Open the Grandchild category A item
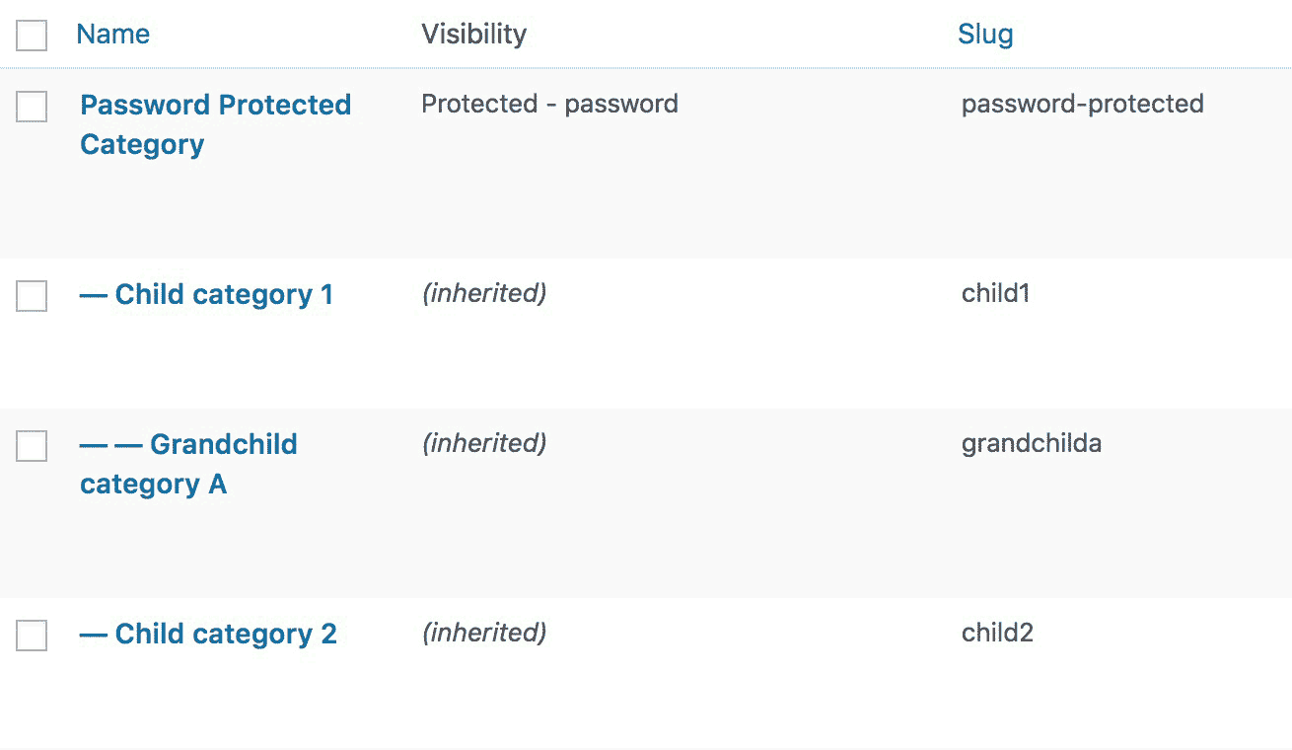1292x750 pixels. (x=188, y=464)
